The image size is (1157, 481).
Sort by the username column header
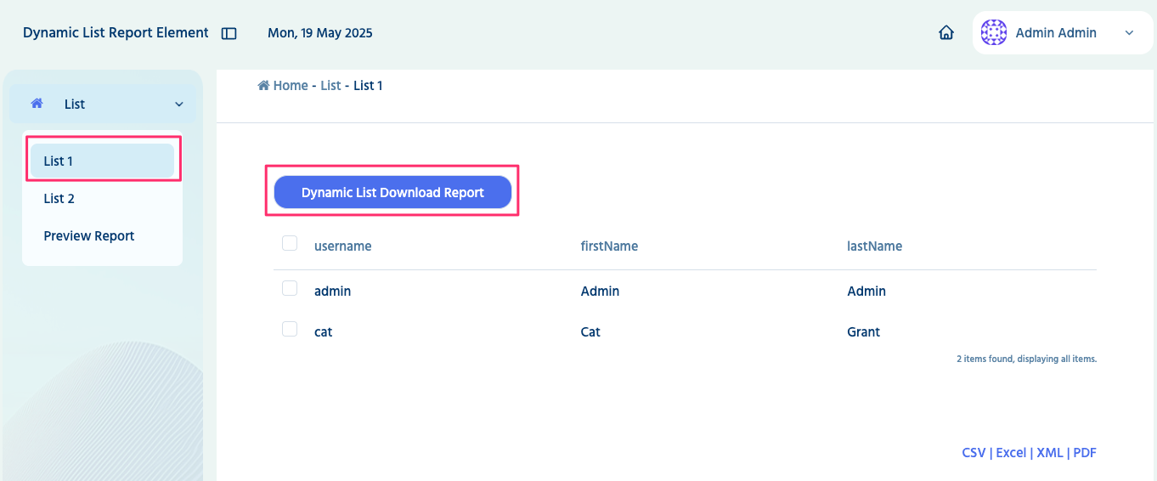coord(343,246)
